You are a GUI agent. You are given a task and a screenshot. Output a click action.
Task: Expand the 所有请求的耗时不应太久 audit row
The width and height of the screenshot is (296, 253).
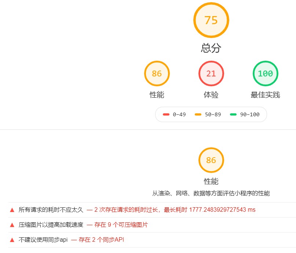pyautogui.click(x=152, y=210)
